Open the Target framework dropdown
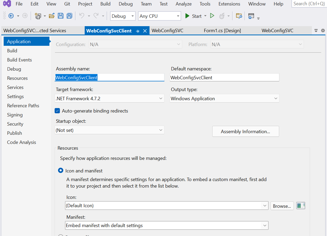The image size is (327, 236). pyautogui.click(x=110, y=98)
